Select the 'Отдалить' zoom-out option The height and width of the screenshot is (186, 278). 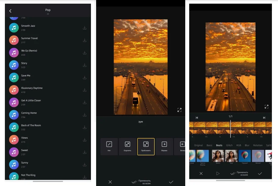click(x=128, y=146)
